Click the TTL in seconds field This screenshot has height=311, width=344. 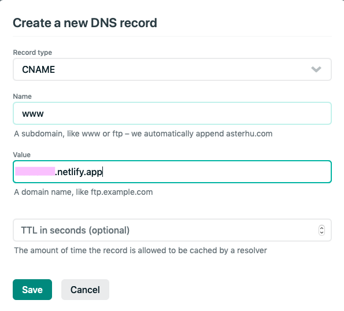coord(172,230)
